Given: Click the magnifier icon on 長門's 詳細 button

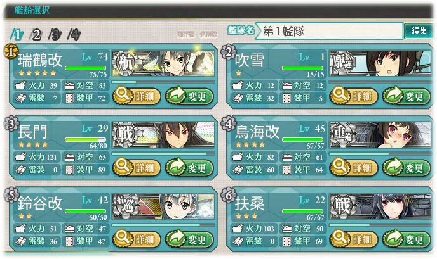Looking at the screenshot, I should [x=123, y=166].
